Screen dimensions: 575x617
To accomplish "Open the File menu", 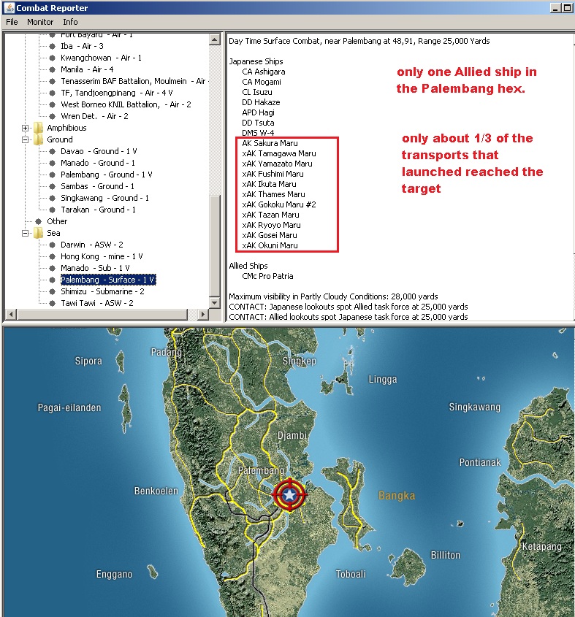I will [x=12, y=22].
